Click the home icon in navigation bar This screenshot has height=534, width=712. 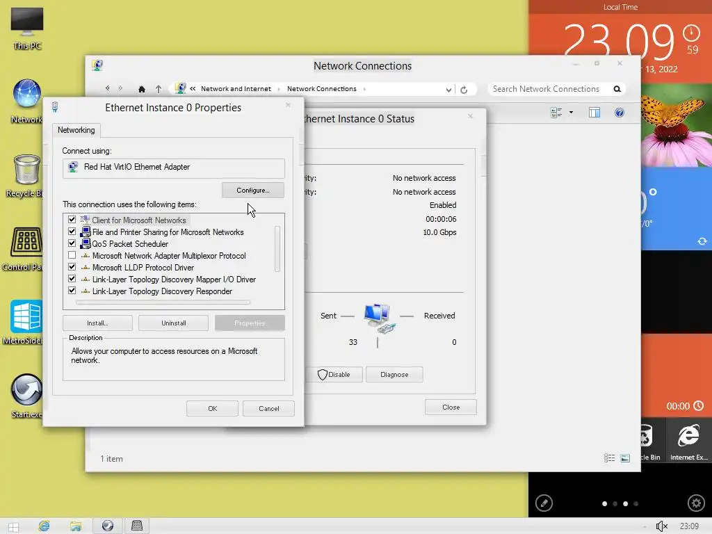pyautogui.click(x=142, y=89)
